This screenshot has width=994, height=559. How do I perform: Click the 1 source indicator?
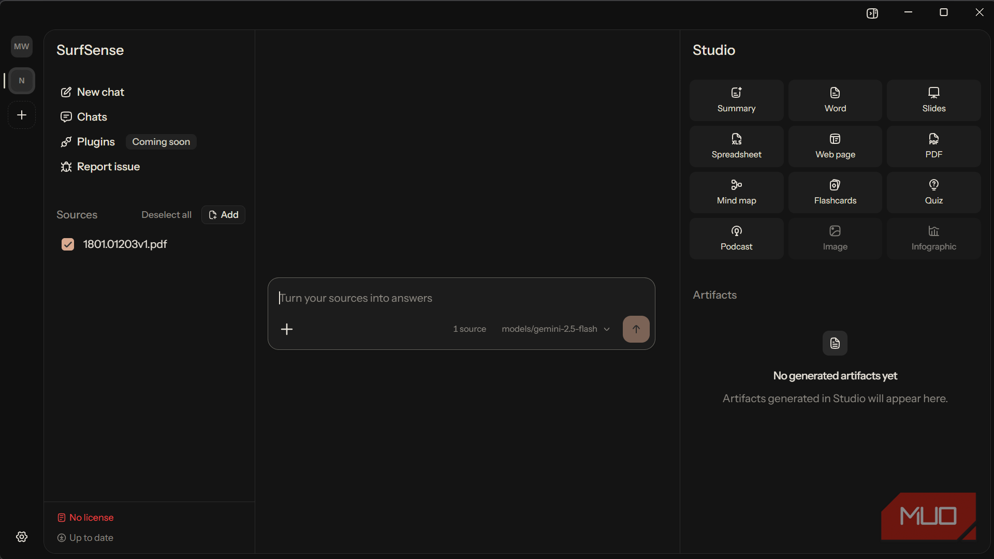click(x=470, y=329)
